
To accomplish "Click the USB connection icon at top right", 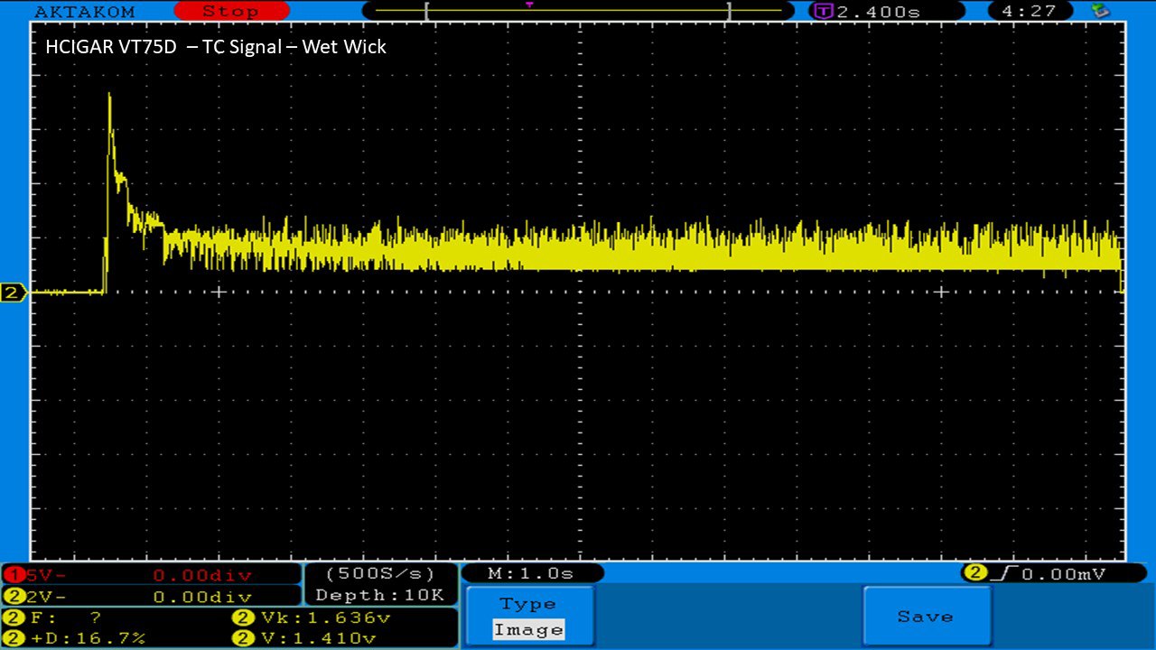I will pyautogui.click(x=1099, y=11).
